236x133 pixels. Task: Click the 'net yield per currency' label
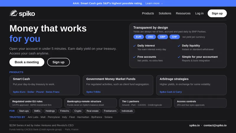coord(194,37)
